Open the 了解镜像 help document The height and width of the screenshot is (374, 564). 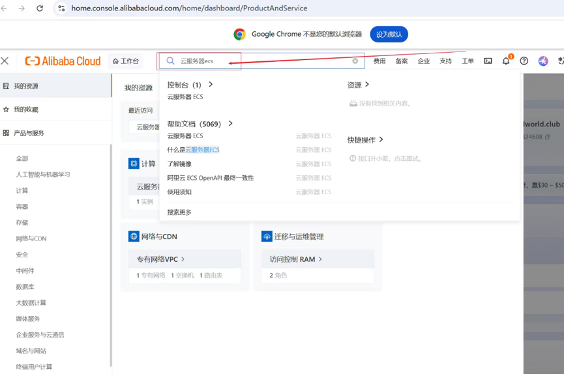click(x=179, y=164)
